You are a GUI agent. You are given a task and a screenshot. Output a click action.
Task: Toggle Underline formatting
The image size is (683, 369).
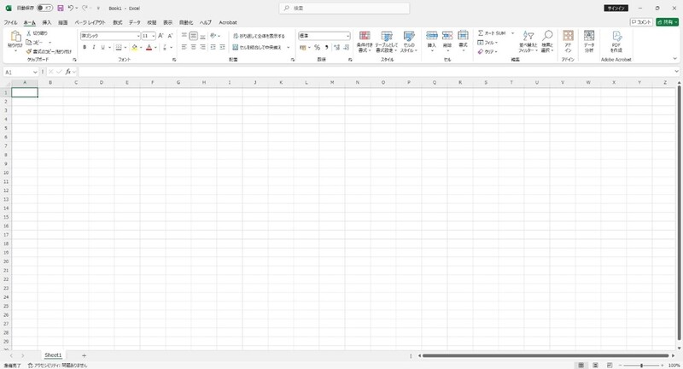102,48
